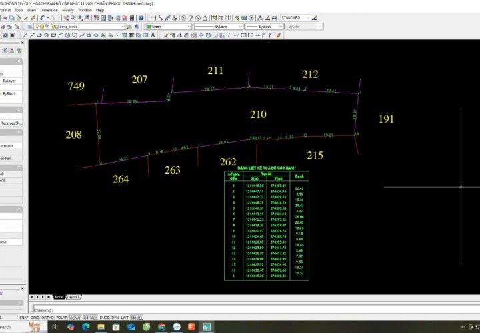Screen dimensions: 480x333
Task: Toggle OSNAP in the status bar
Action: (75, 318)
